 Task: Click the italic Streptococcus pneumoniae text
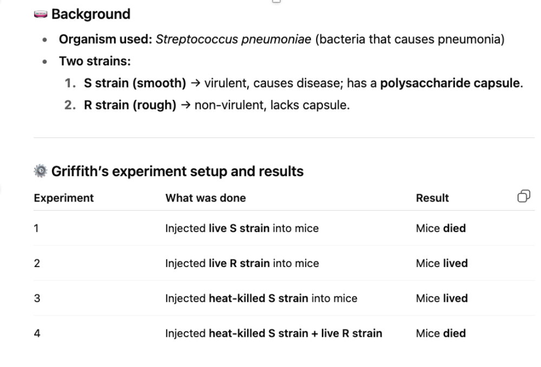233,40
